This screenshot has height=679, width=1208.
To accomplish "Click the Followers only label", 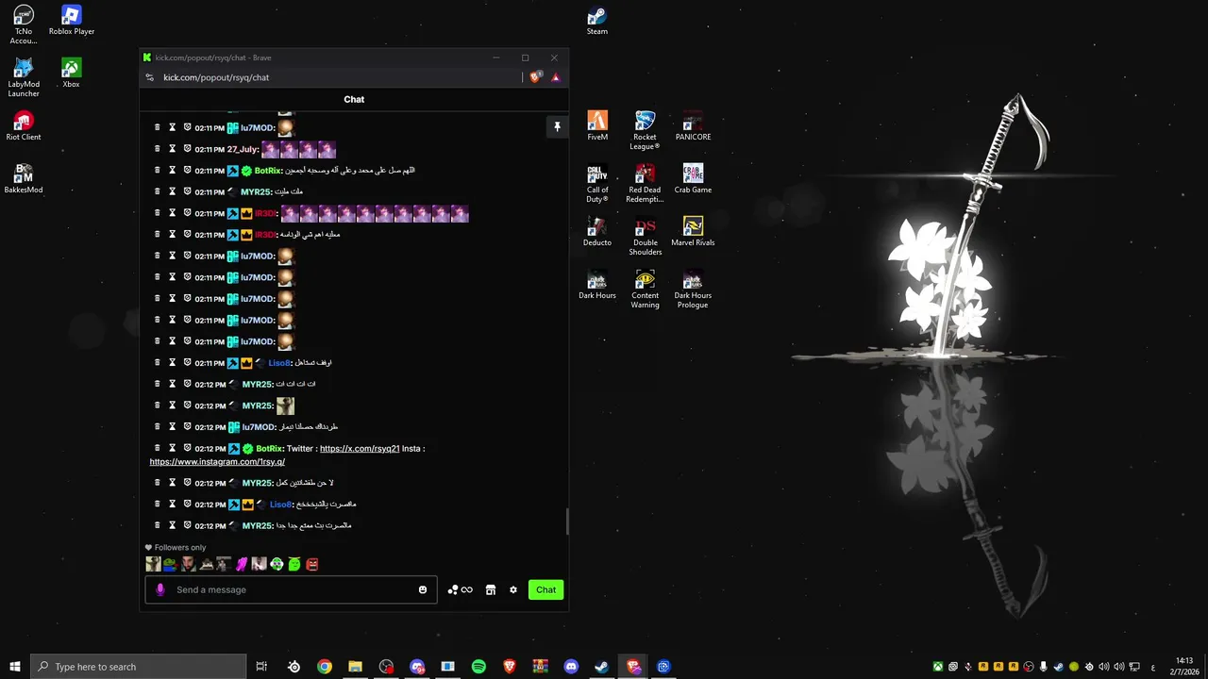I will coord(179,547).
